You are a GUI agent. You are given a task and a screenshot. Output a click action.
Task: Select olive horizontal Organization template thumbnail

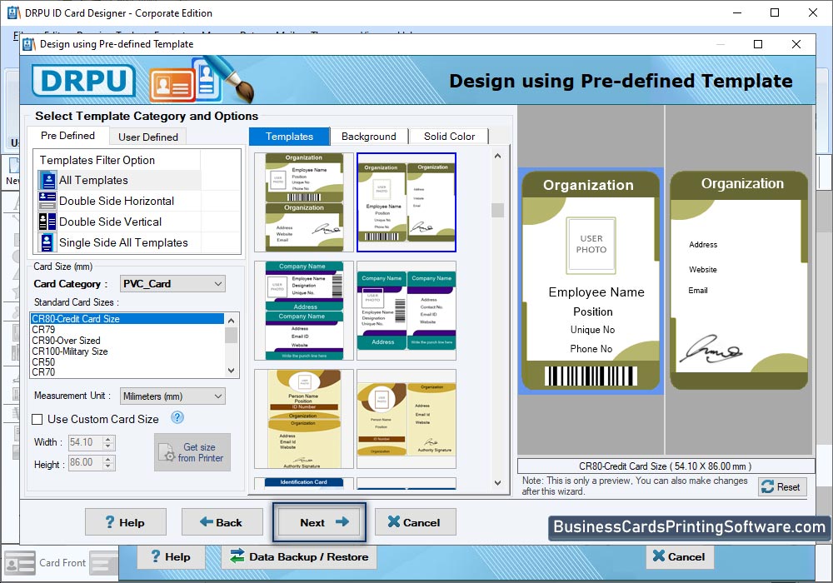pos(304,202)
